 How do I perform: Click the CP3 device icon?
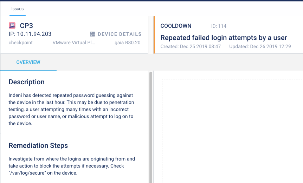[x=12, y=25]
